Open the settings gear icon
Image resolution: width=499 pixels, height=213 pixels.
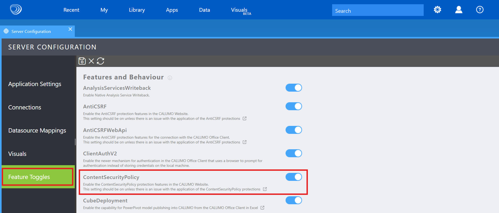pos(437,10)
